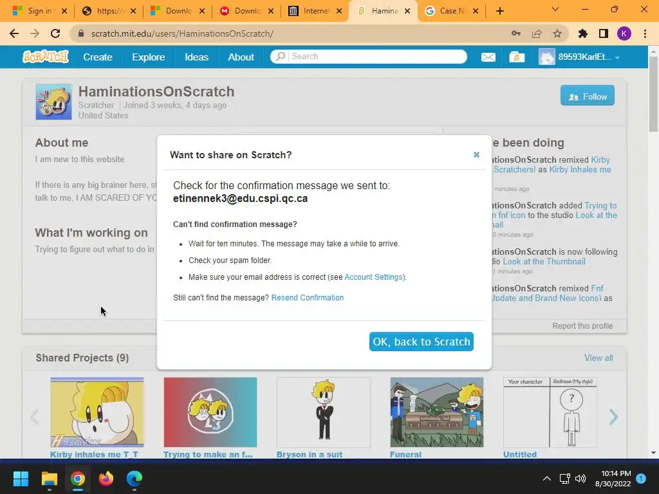This screenshot has width=659, height=494.
Task: Open Kirby inhales me T_T thumbnail
Action: click(97, 412)
